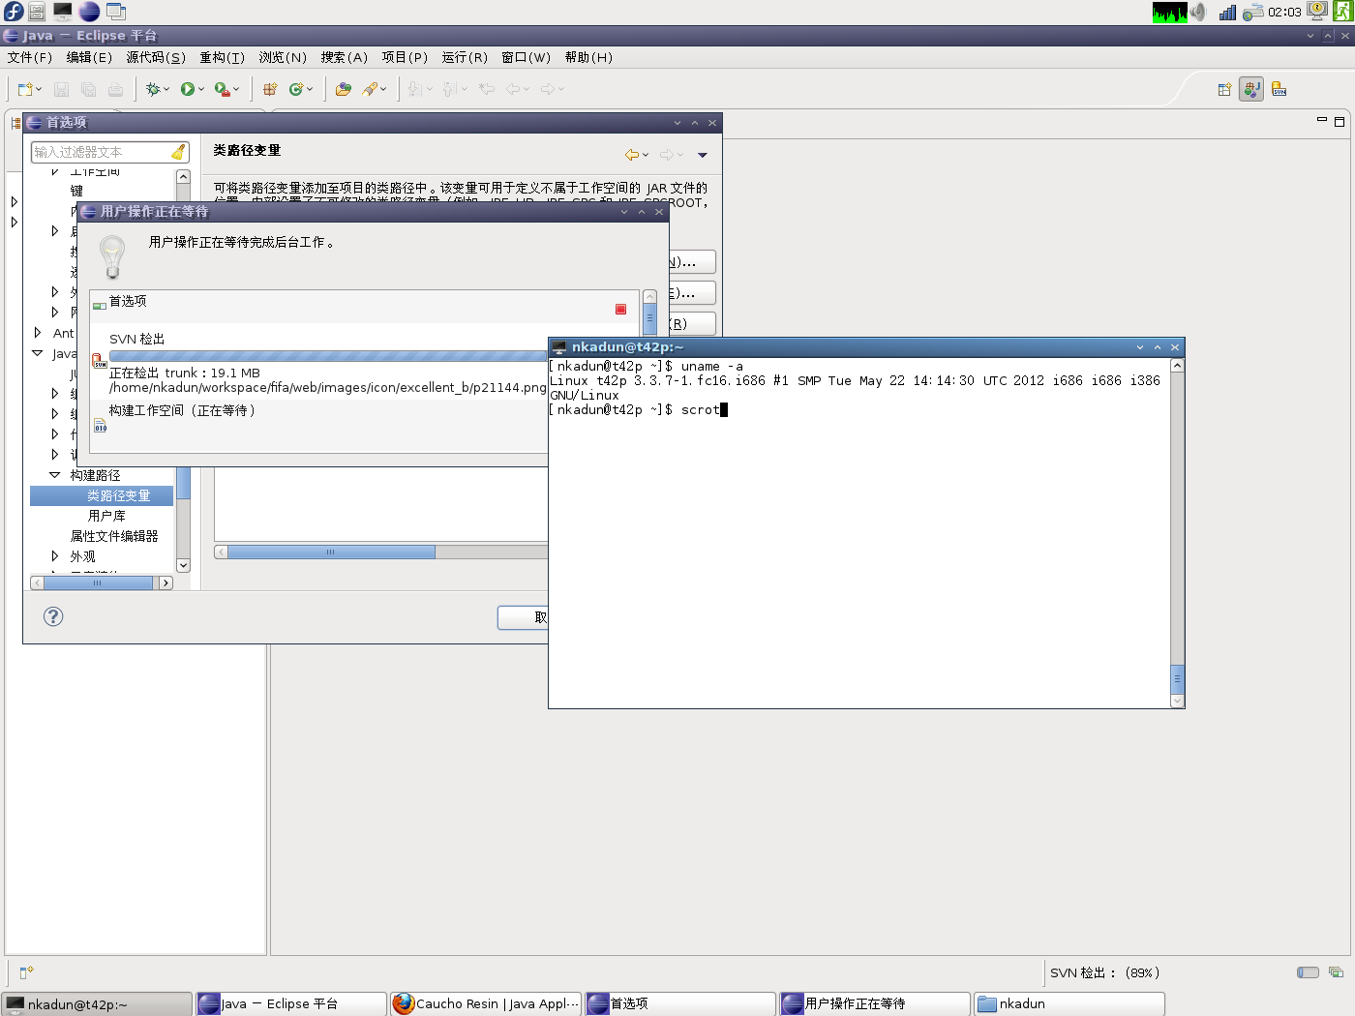This screenshot has height=1016, width=1355.
Task: Expand the 外观 tree node
Action: point(55,556)
